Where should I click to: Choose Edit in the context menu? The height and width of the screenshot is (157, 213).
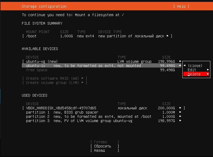click(192, 70)
